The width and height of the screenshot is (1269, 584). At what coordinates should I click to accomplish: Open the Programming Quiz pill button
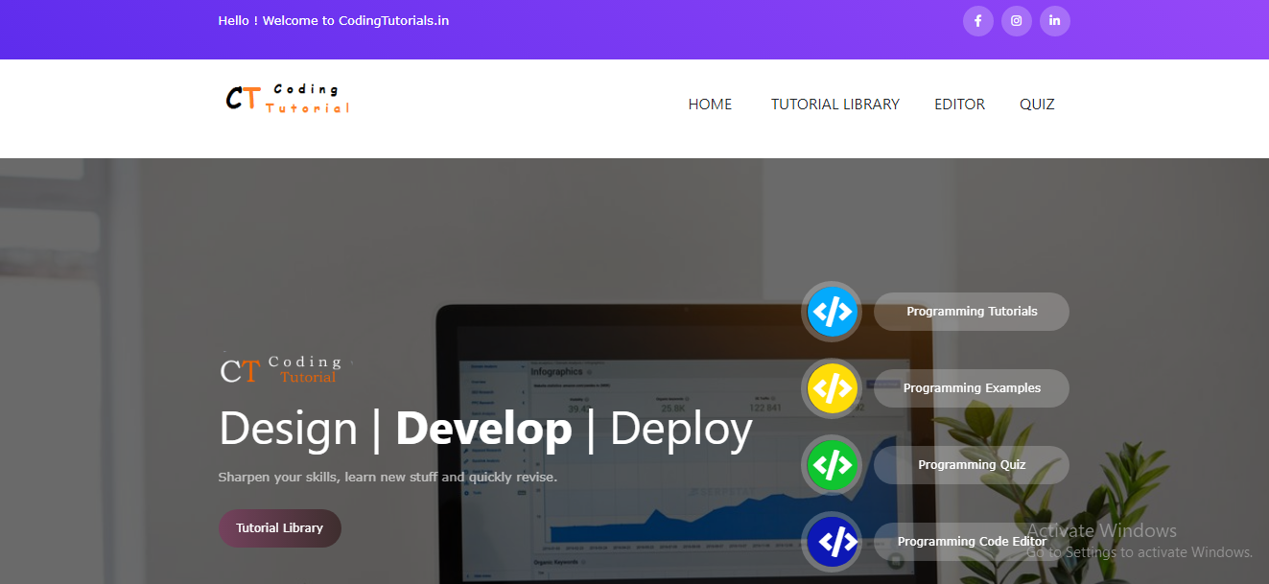click(972, 465)
